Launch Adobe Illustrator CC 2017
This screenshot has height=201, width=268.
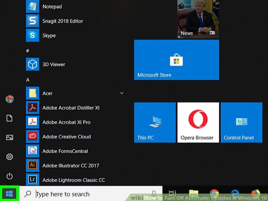(70, 166)
